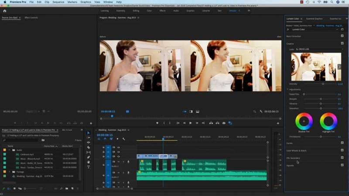349x196 pixels.
Task: Switch to Effect Controls tab
Action: click(31, 17)
